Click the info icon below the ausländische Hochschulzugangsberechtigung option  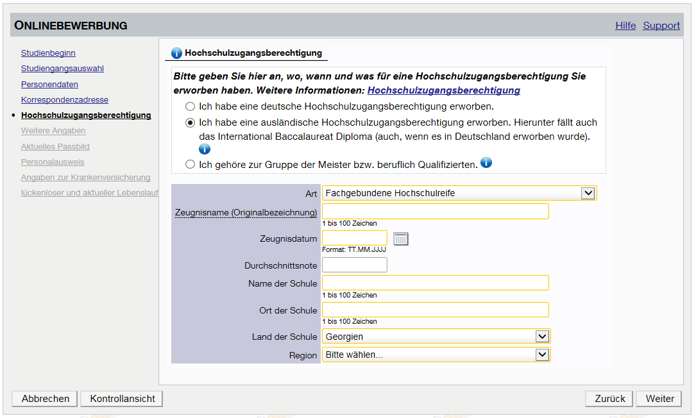(x=205, y=149)
